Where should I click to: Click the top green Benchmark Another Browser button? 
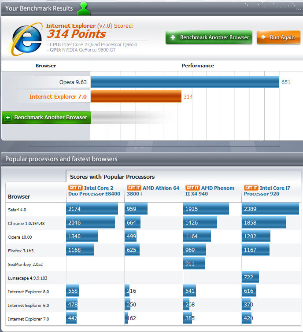pos(209,37)
